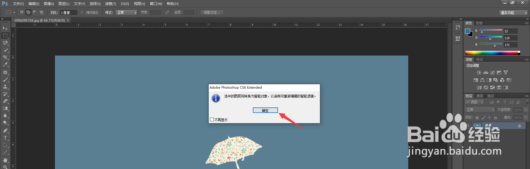Open the layer blend mode 正常 dropdown
The height and width of the screenshot is (169, 530).
[480, 110]
